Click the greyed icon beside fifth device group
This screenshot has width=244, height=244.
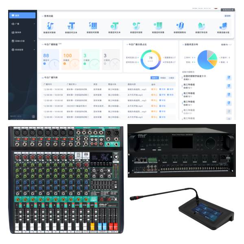229,111
